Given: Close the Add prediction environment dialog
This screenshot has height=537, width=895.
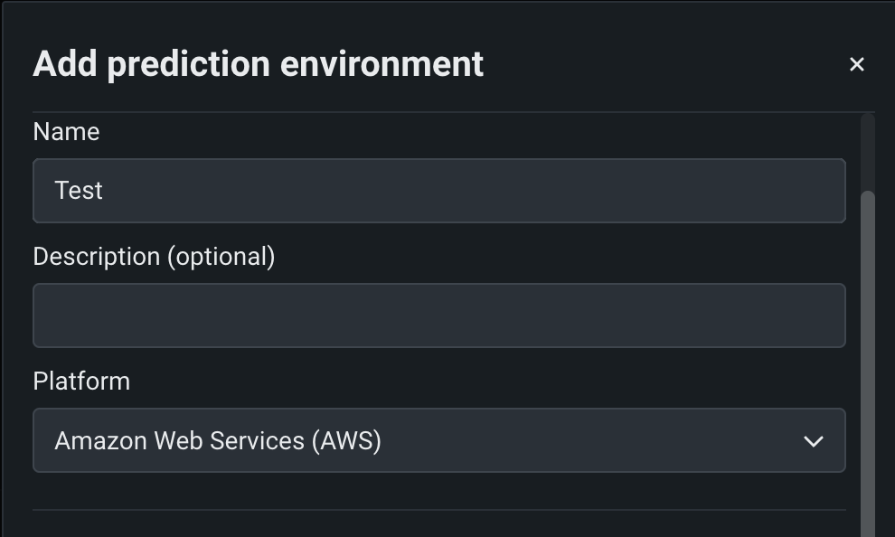Looking at the screenshot, I should click(x=857, y=64).
